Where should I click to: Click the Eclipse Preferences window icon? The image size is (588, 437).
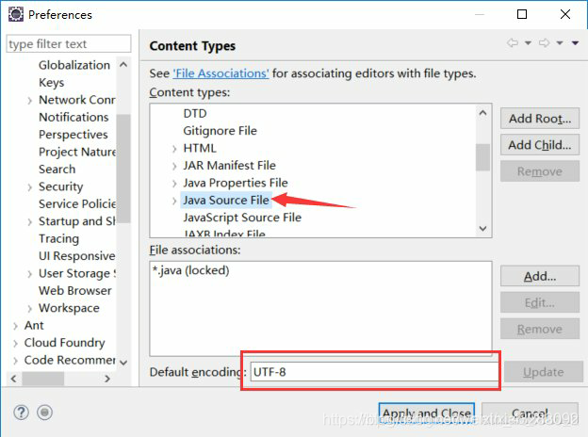point(16,15)
